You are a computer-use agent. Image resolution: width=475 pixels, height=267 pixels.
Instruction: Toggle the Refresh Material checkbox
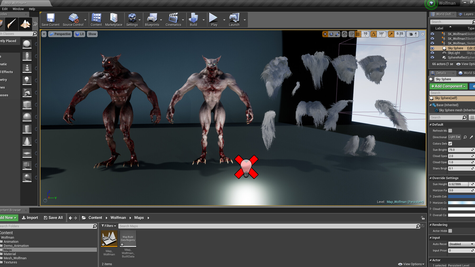coord(450,131)
